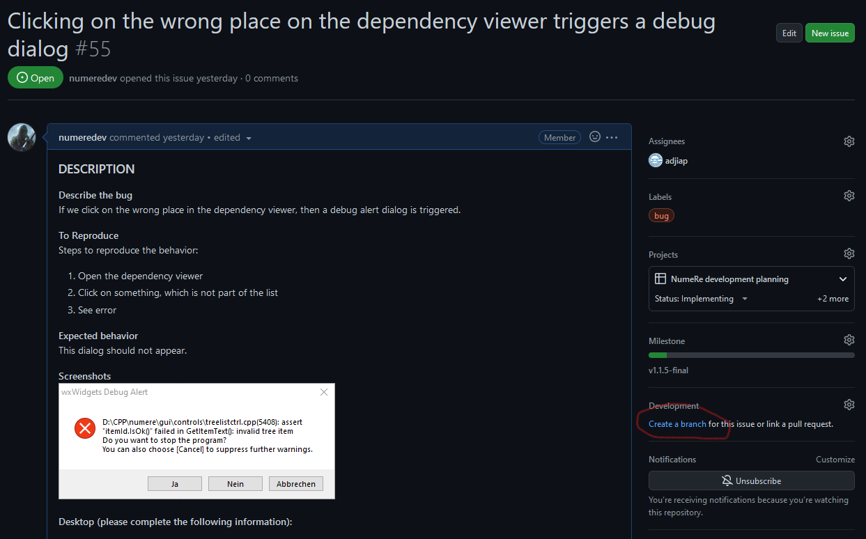Screen dimensions: 866x539
Task: Open the Projects settings gear
Action: pyautogui.click(x=849, y=253)
